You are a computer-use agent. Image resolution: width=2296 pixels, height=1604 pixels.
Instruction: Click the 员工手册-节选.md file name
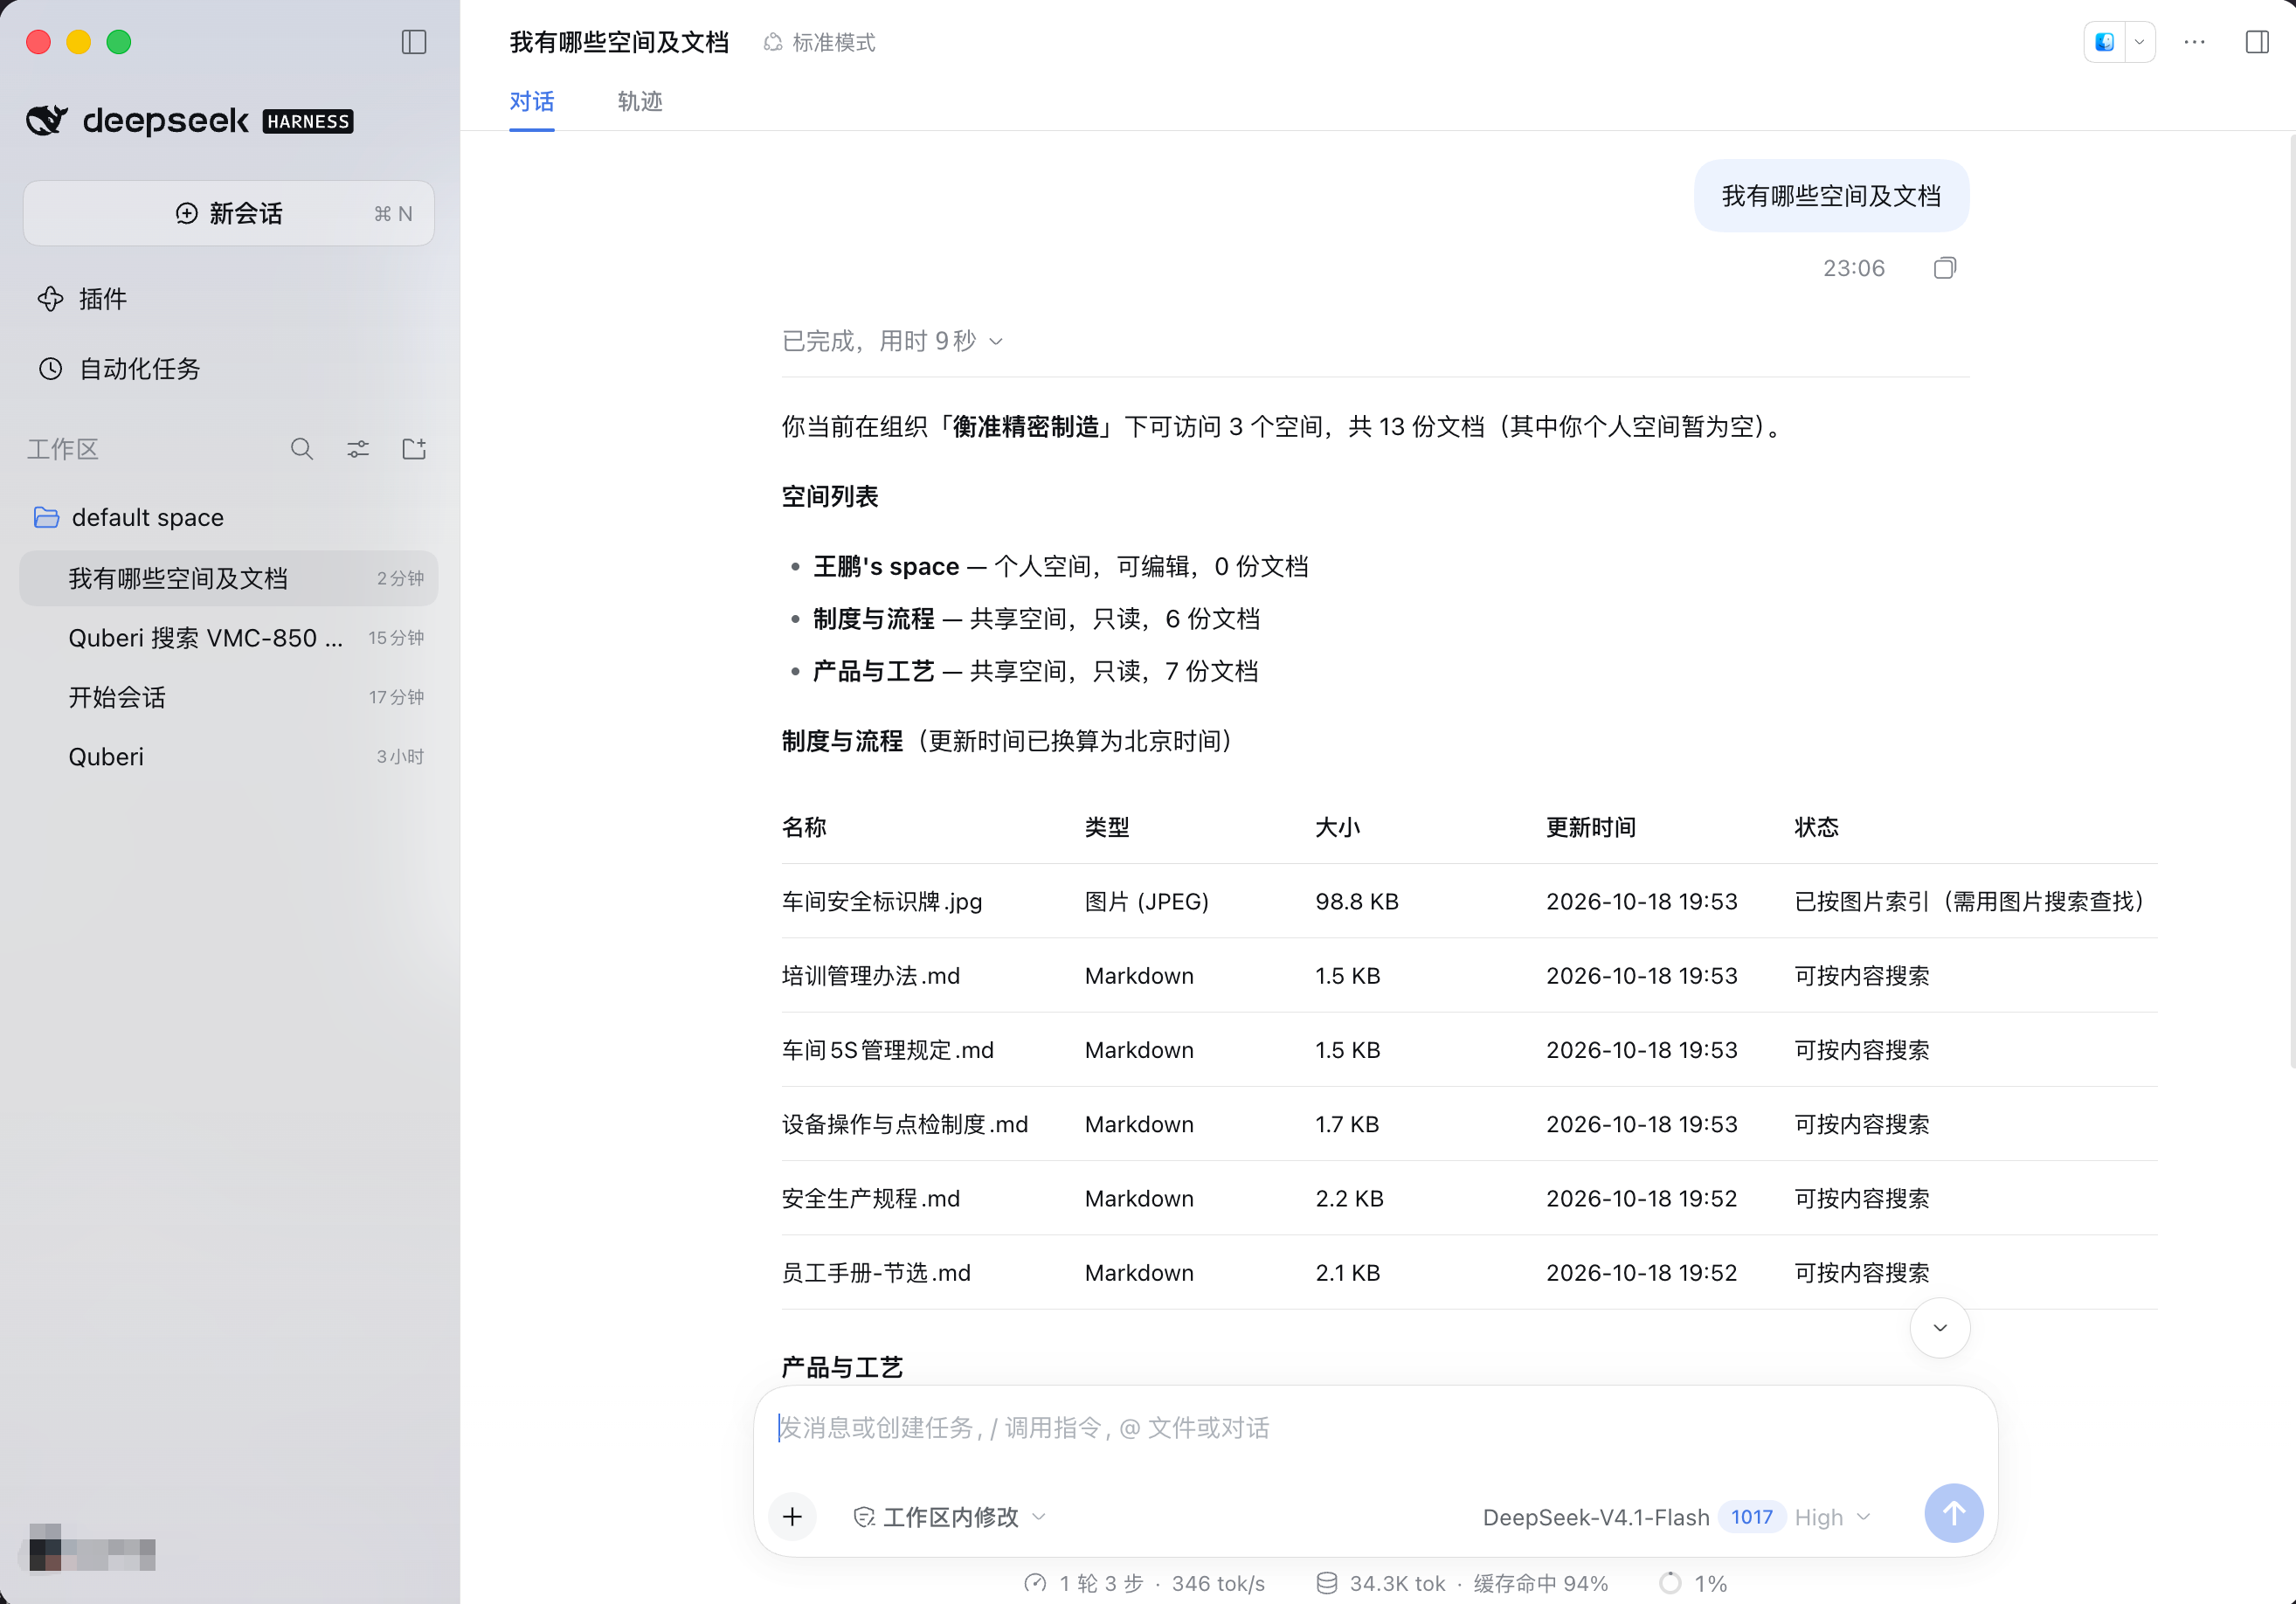coord(876,1272)
